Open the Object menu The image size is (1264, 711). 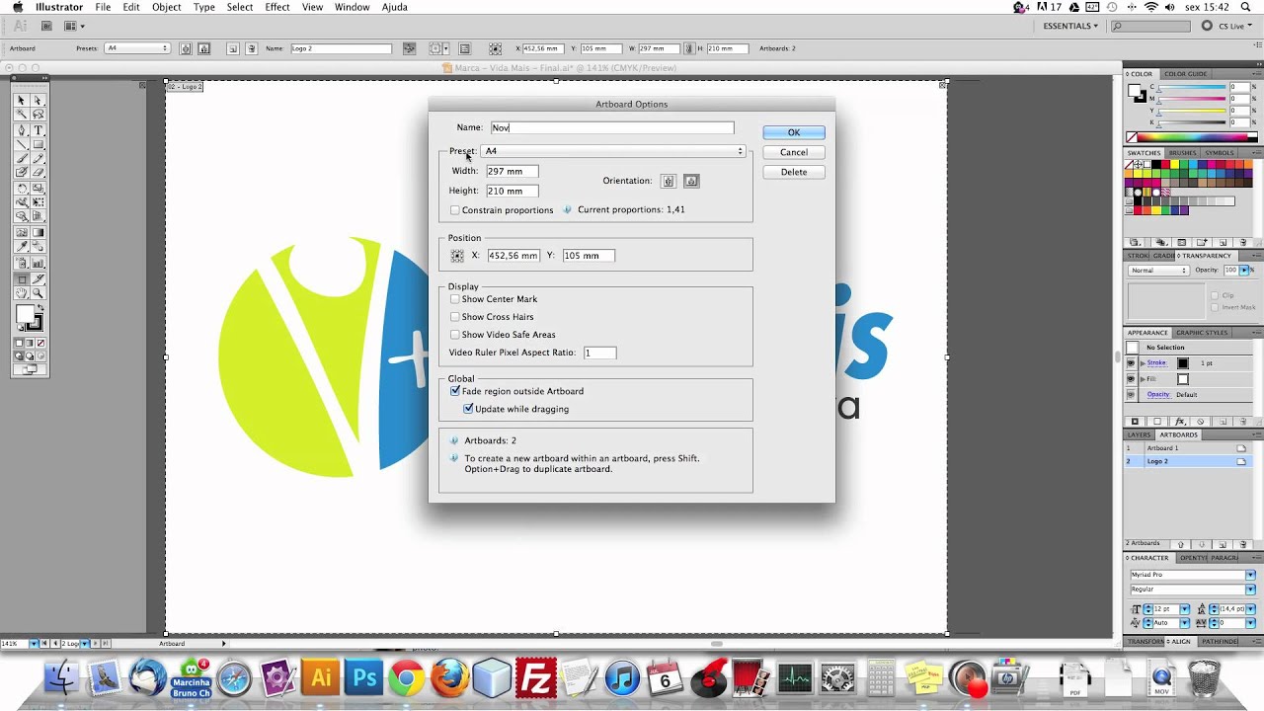point(166,7)
